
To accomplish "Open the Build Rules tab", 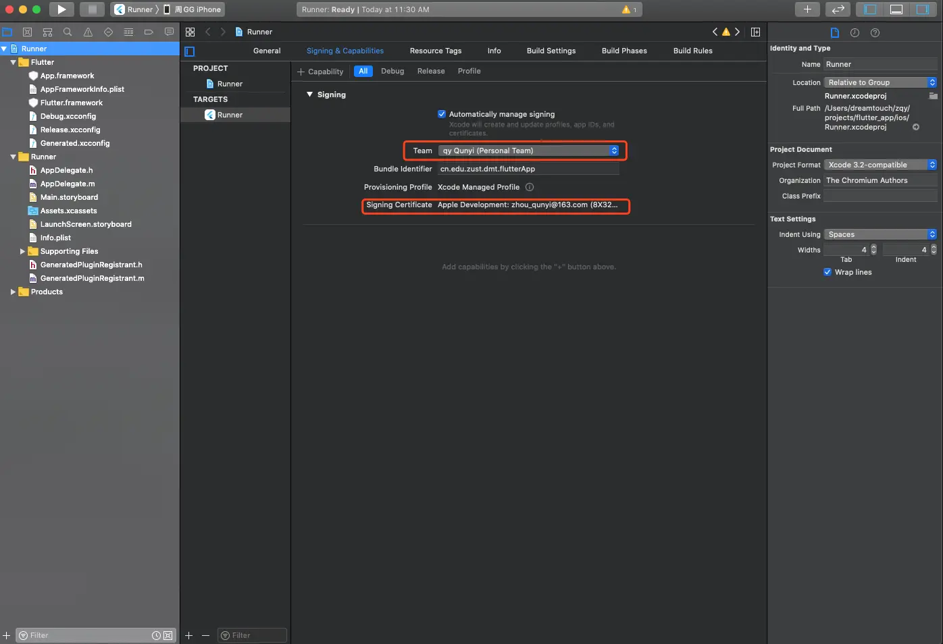I will point(693,51).
